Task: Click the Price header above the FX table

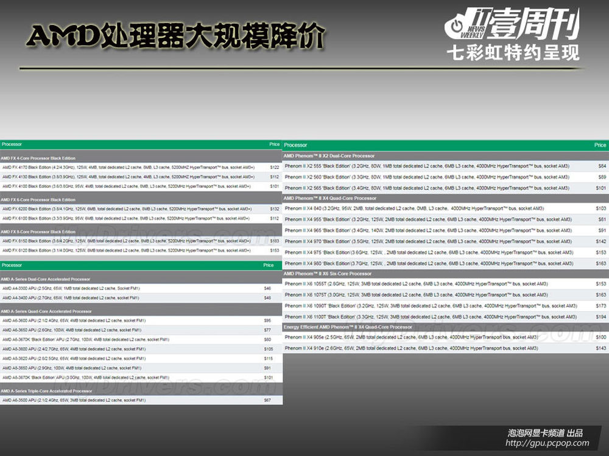Action: tap(274, 144)
